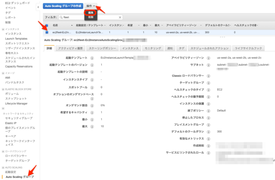Collapse the ロードバランシング sidebar section
Image resolution: width=275 pixels, height=180 pixels.
[3, 151]
